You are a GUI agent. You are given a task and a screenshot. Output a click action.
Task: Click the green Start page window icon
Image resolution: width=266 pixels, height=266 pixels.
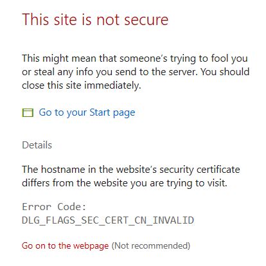(28, 112)
